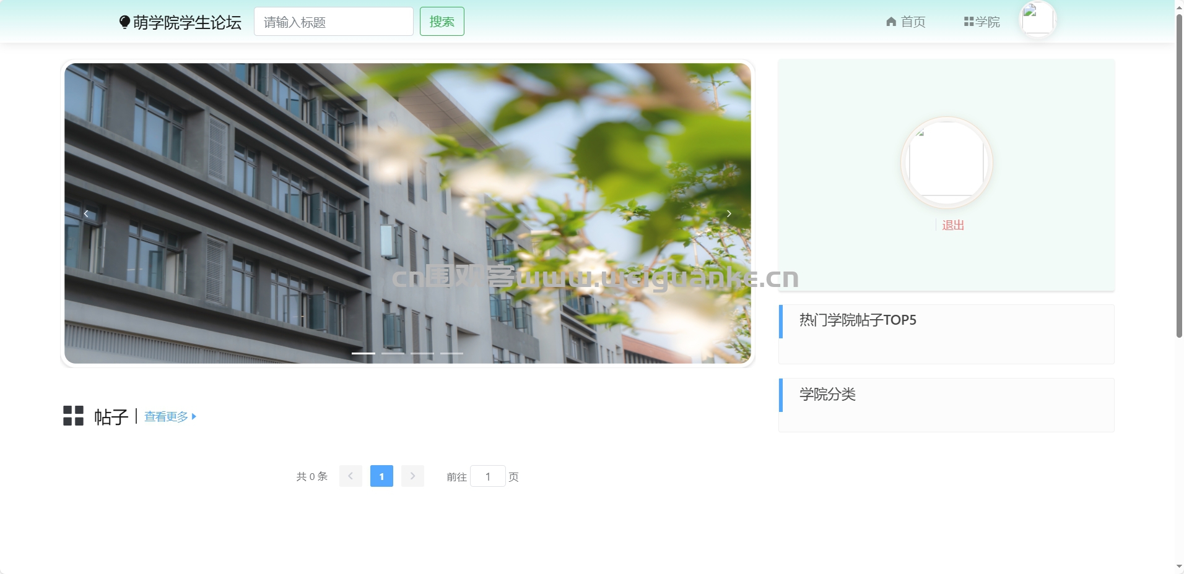Click the scrollbar down arrow
This screenshot has height=574, width=1184.
coord(1179,567)
